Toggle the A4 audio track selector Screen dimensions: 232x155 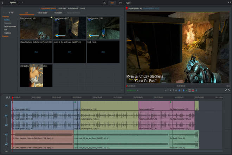[x=6, y=144]
